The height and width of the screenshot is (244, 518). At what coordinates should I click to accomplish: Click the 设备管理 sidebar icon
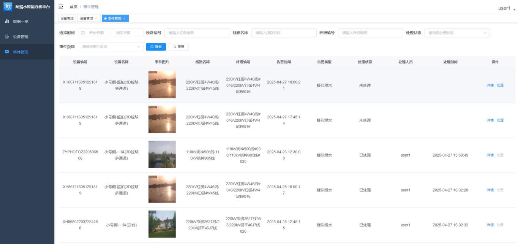point(7,37)
